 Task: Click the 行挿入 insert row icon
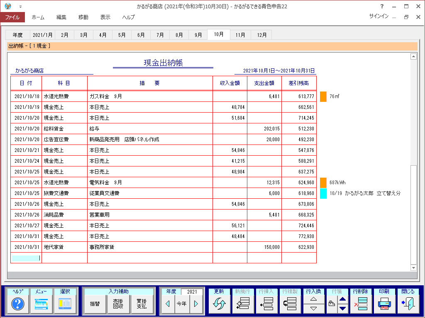tap(266, 304)
